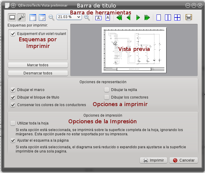Select the fit width icon

pos(33,17)
